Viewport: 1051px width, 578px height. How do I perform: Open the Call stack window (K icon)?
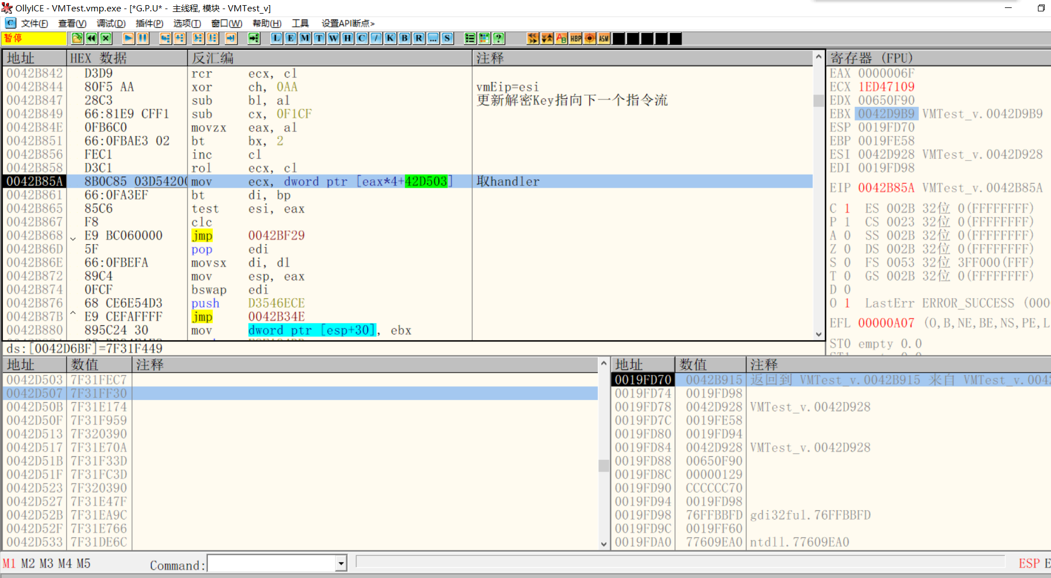(x=390, y=38)
